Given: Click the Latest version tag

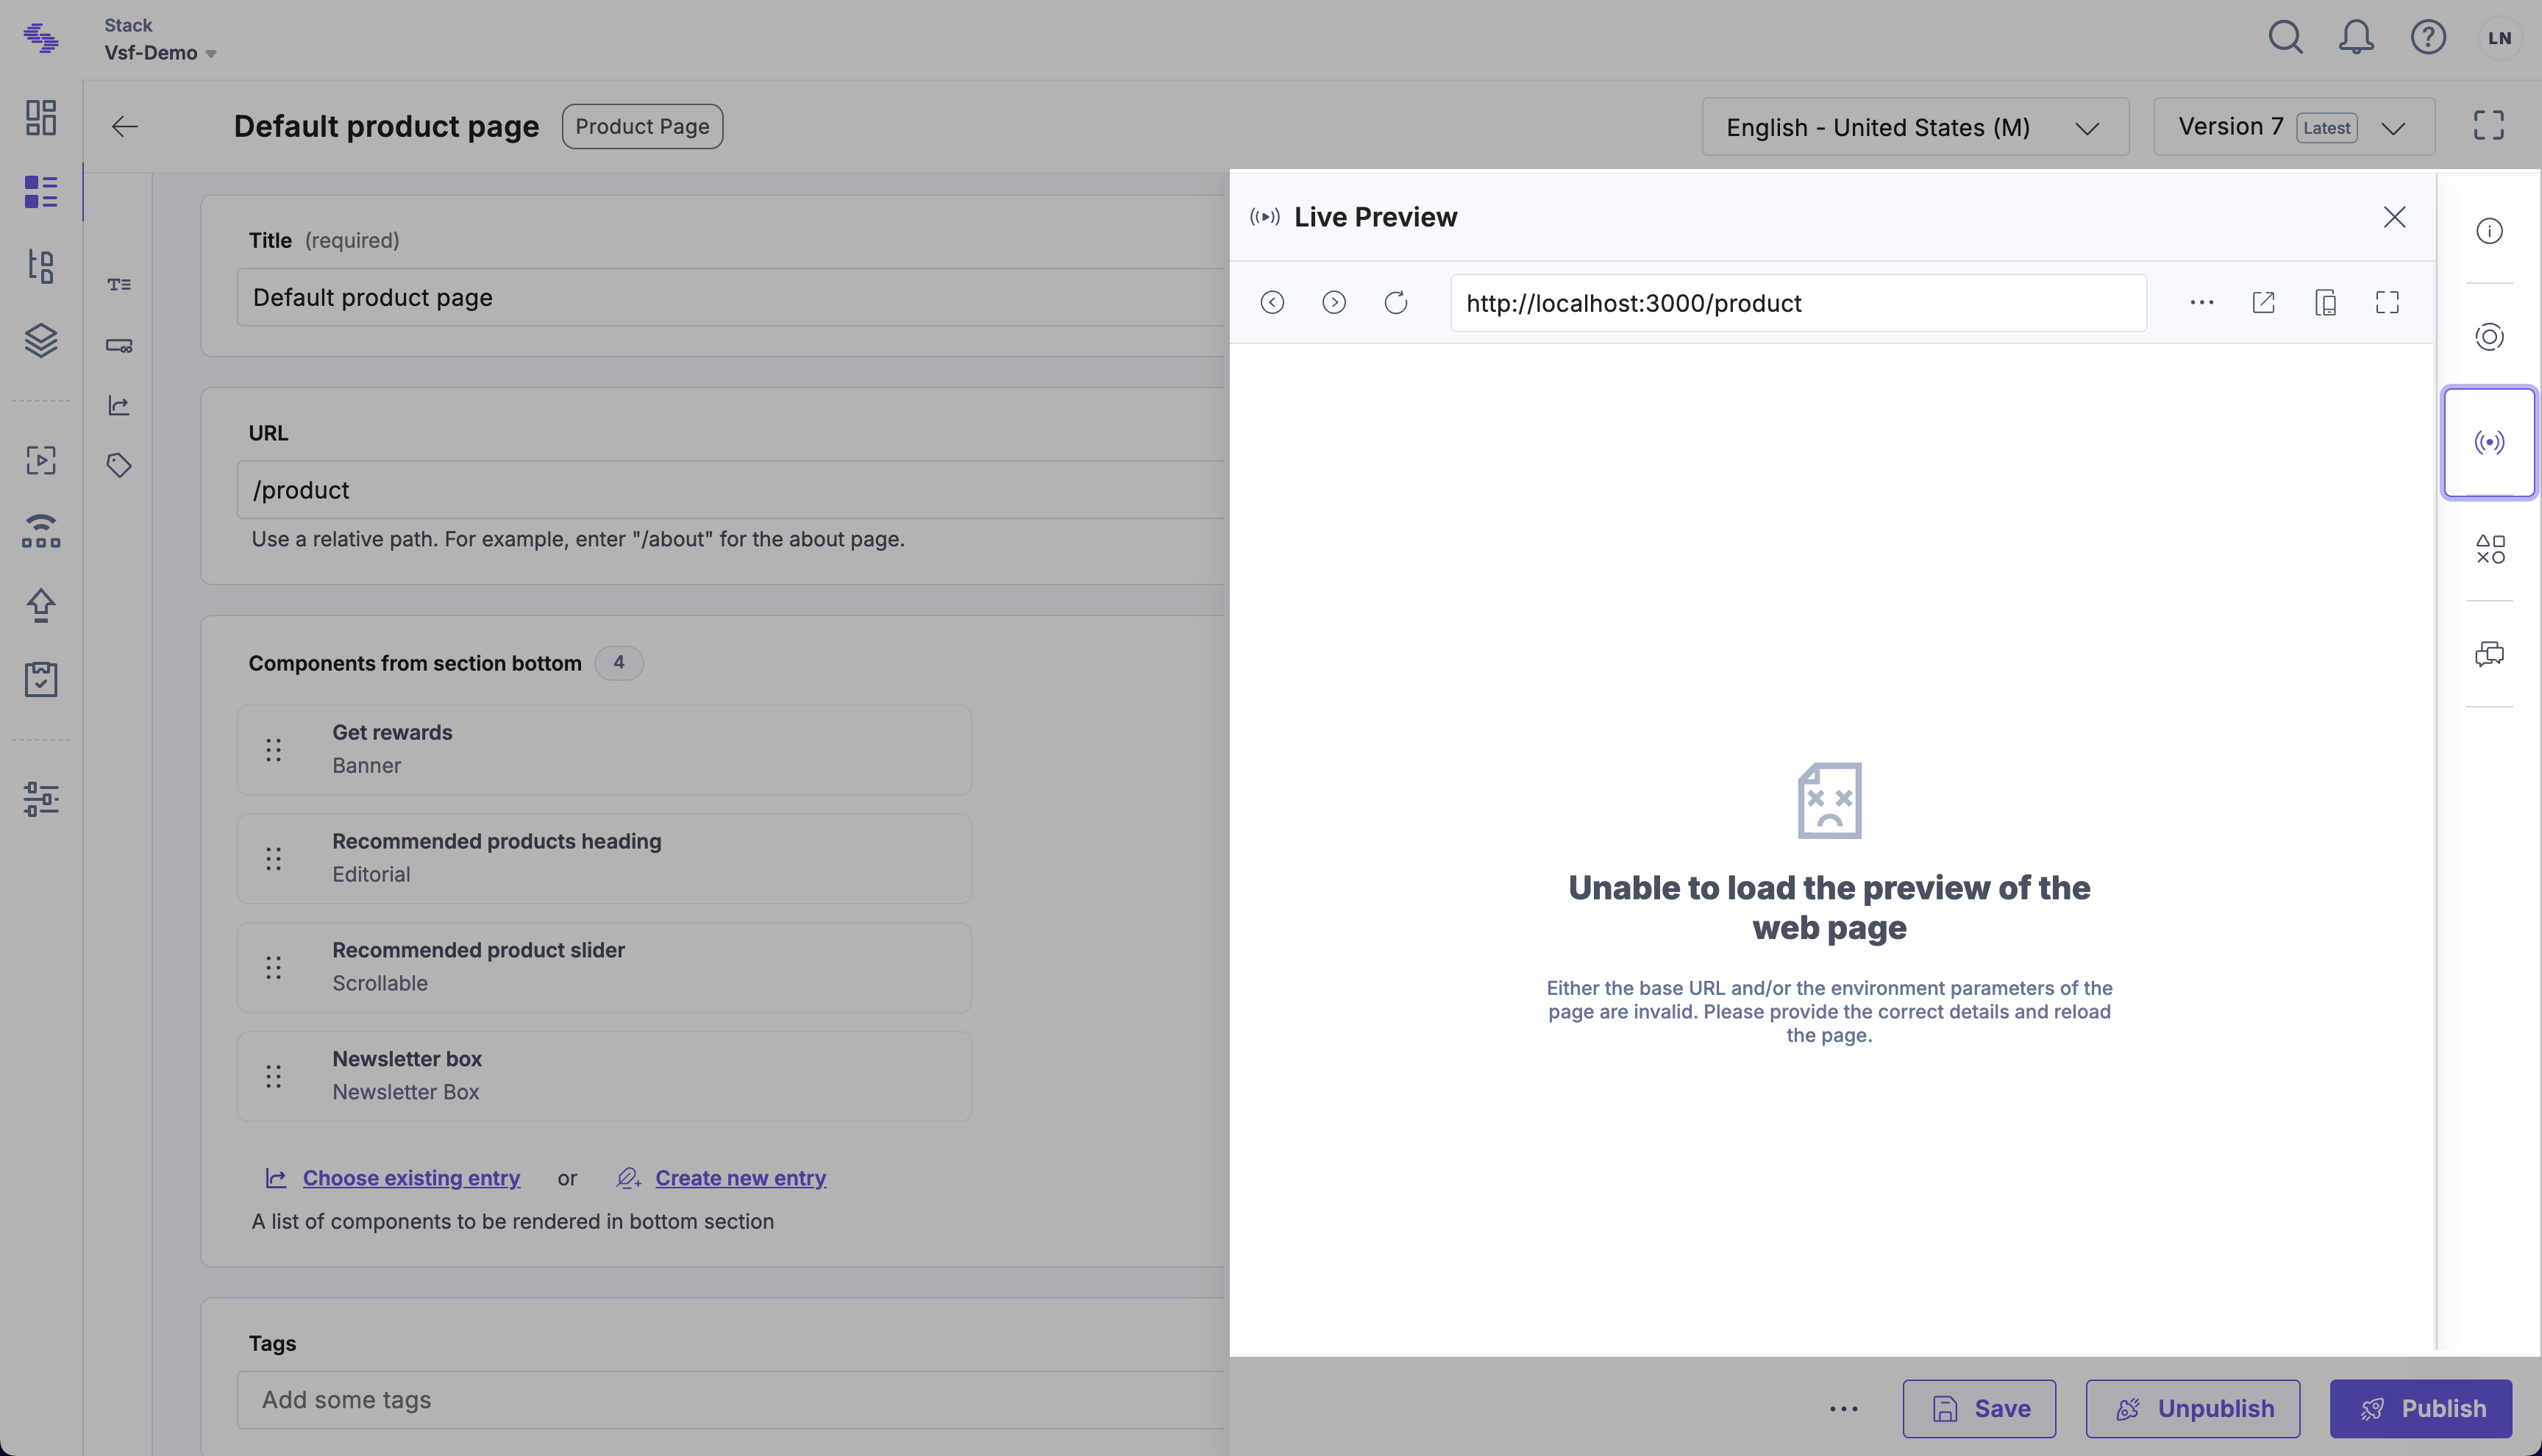Looking at the screenshot, I should (2327, 128).
